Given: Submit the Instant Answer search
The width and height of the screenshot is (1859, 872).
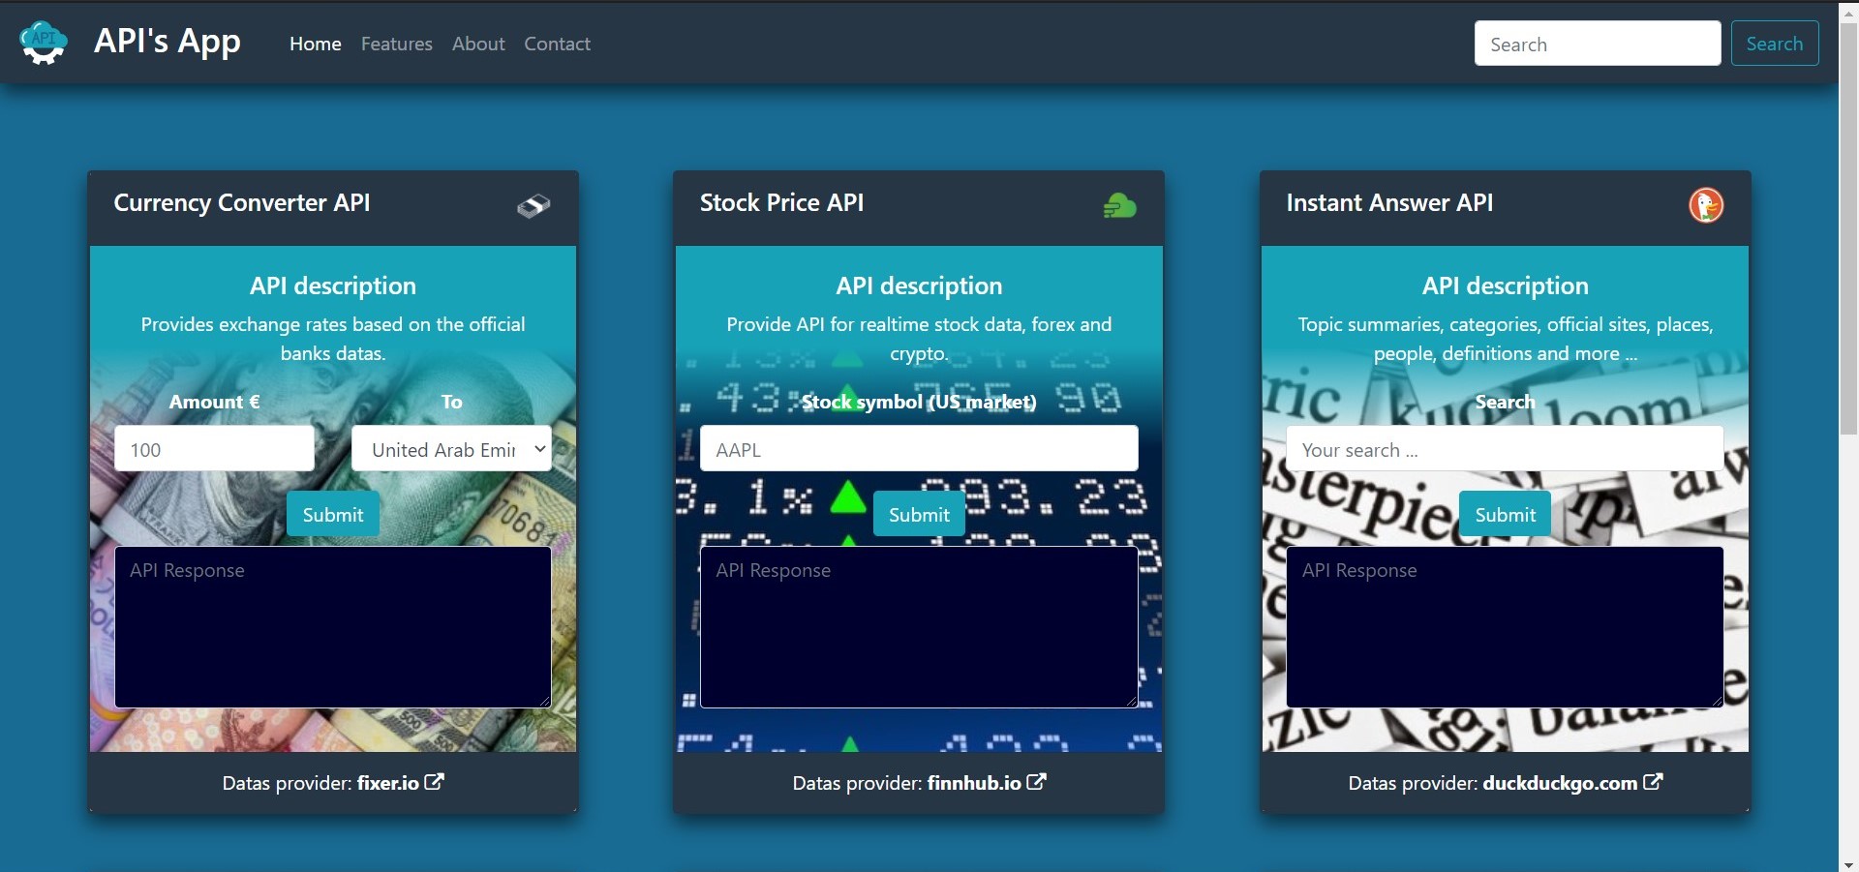Looking at the screenshot, I should point(1505,515).
